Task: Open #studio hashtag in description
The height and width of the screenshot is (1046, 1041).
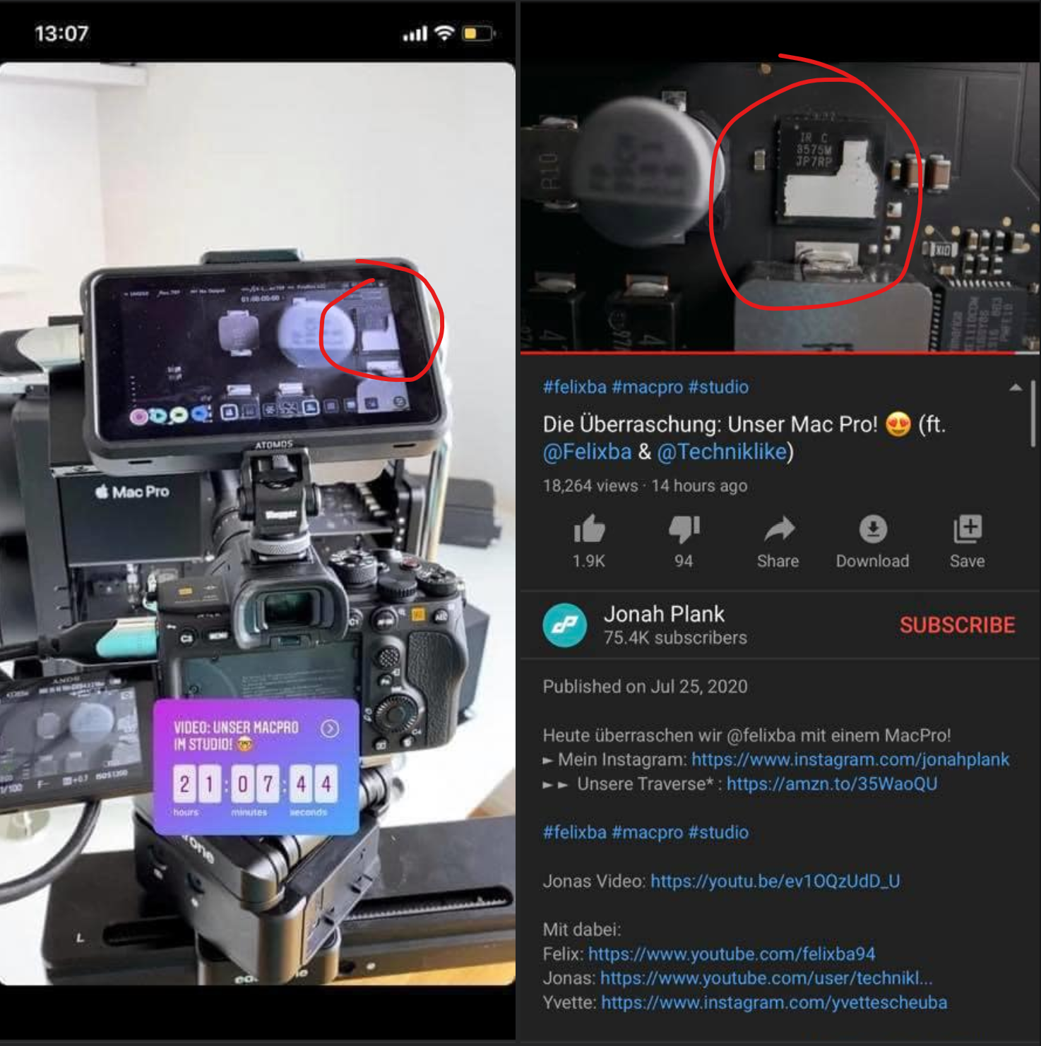Action: point(718,832)
